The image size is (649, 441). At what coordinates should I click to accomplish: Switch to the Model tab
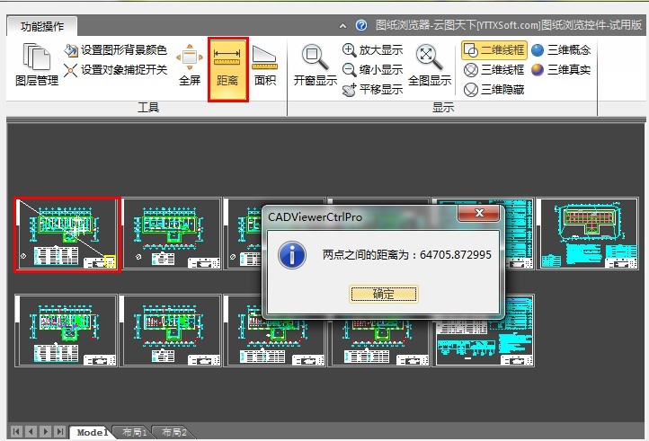(92, 432)
